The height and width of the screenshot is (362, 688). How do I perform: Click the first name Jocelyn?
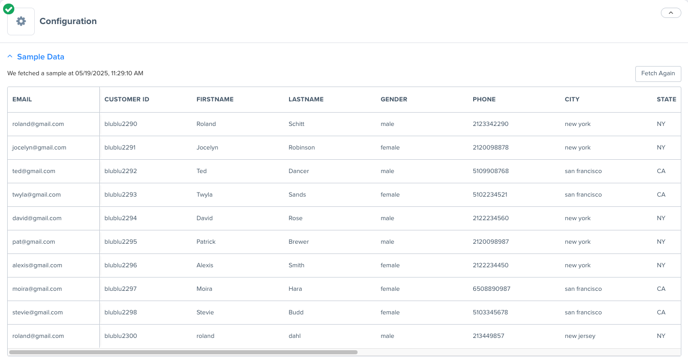click(207, 147)
